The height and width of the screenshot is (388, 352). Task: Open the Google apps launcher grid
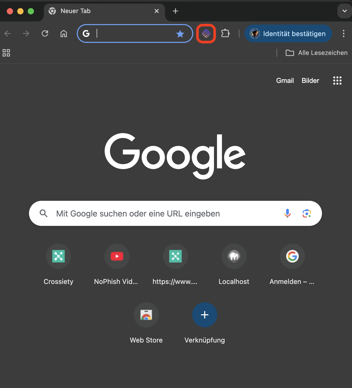(337, 81)
